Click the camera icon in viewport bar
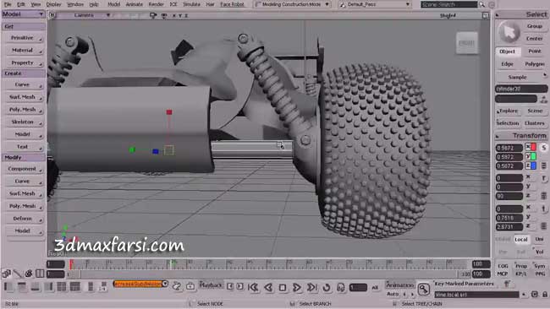Viewport: 550px width, 309px height. click(x=153, y=15)
